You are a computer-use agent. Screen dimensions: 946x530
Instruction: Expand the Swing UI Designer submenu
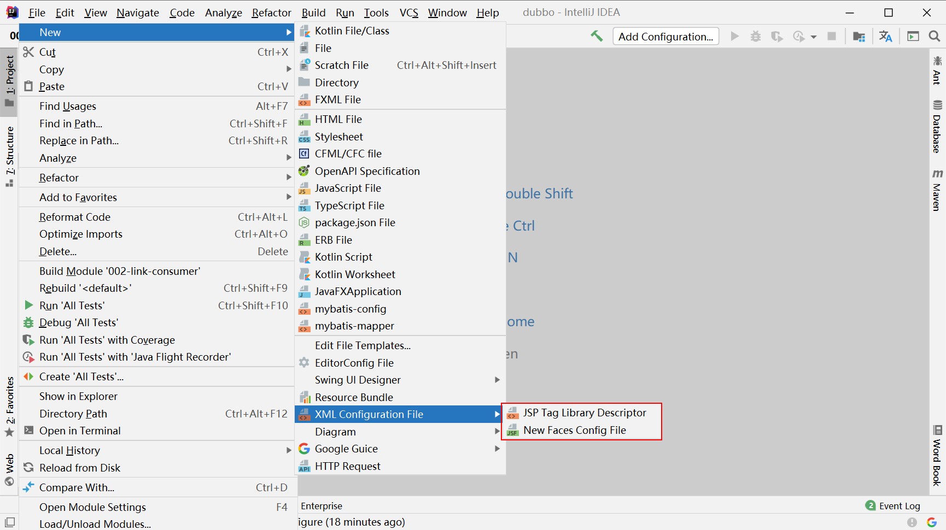tap(358, 380)
